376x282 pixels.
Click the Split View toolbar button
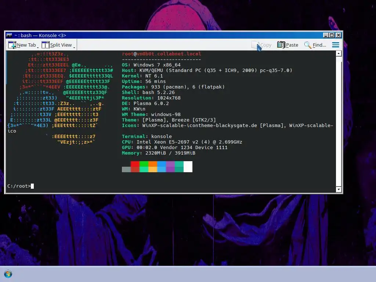[57, 45]
